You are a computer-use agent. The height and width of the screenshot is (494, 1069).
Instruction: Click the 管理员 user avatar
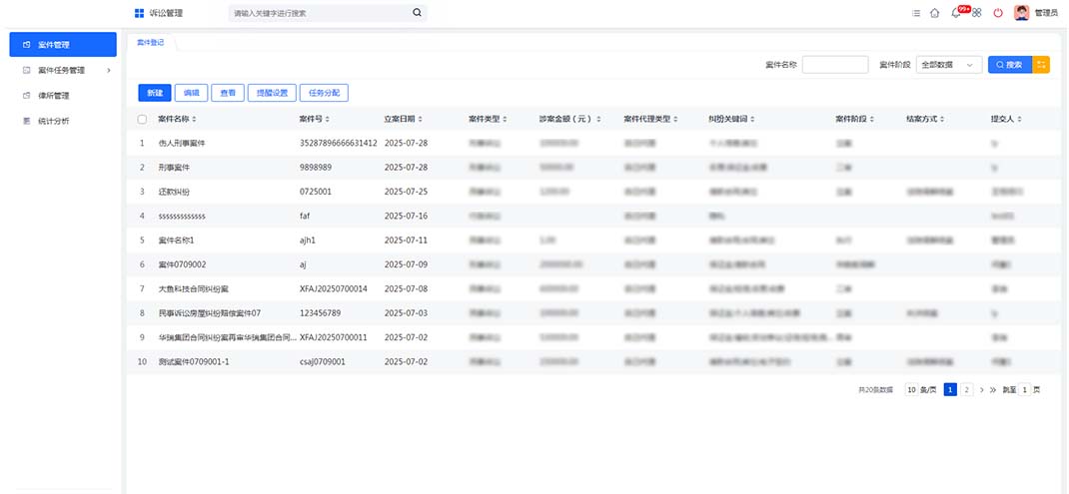point(1021,13)
